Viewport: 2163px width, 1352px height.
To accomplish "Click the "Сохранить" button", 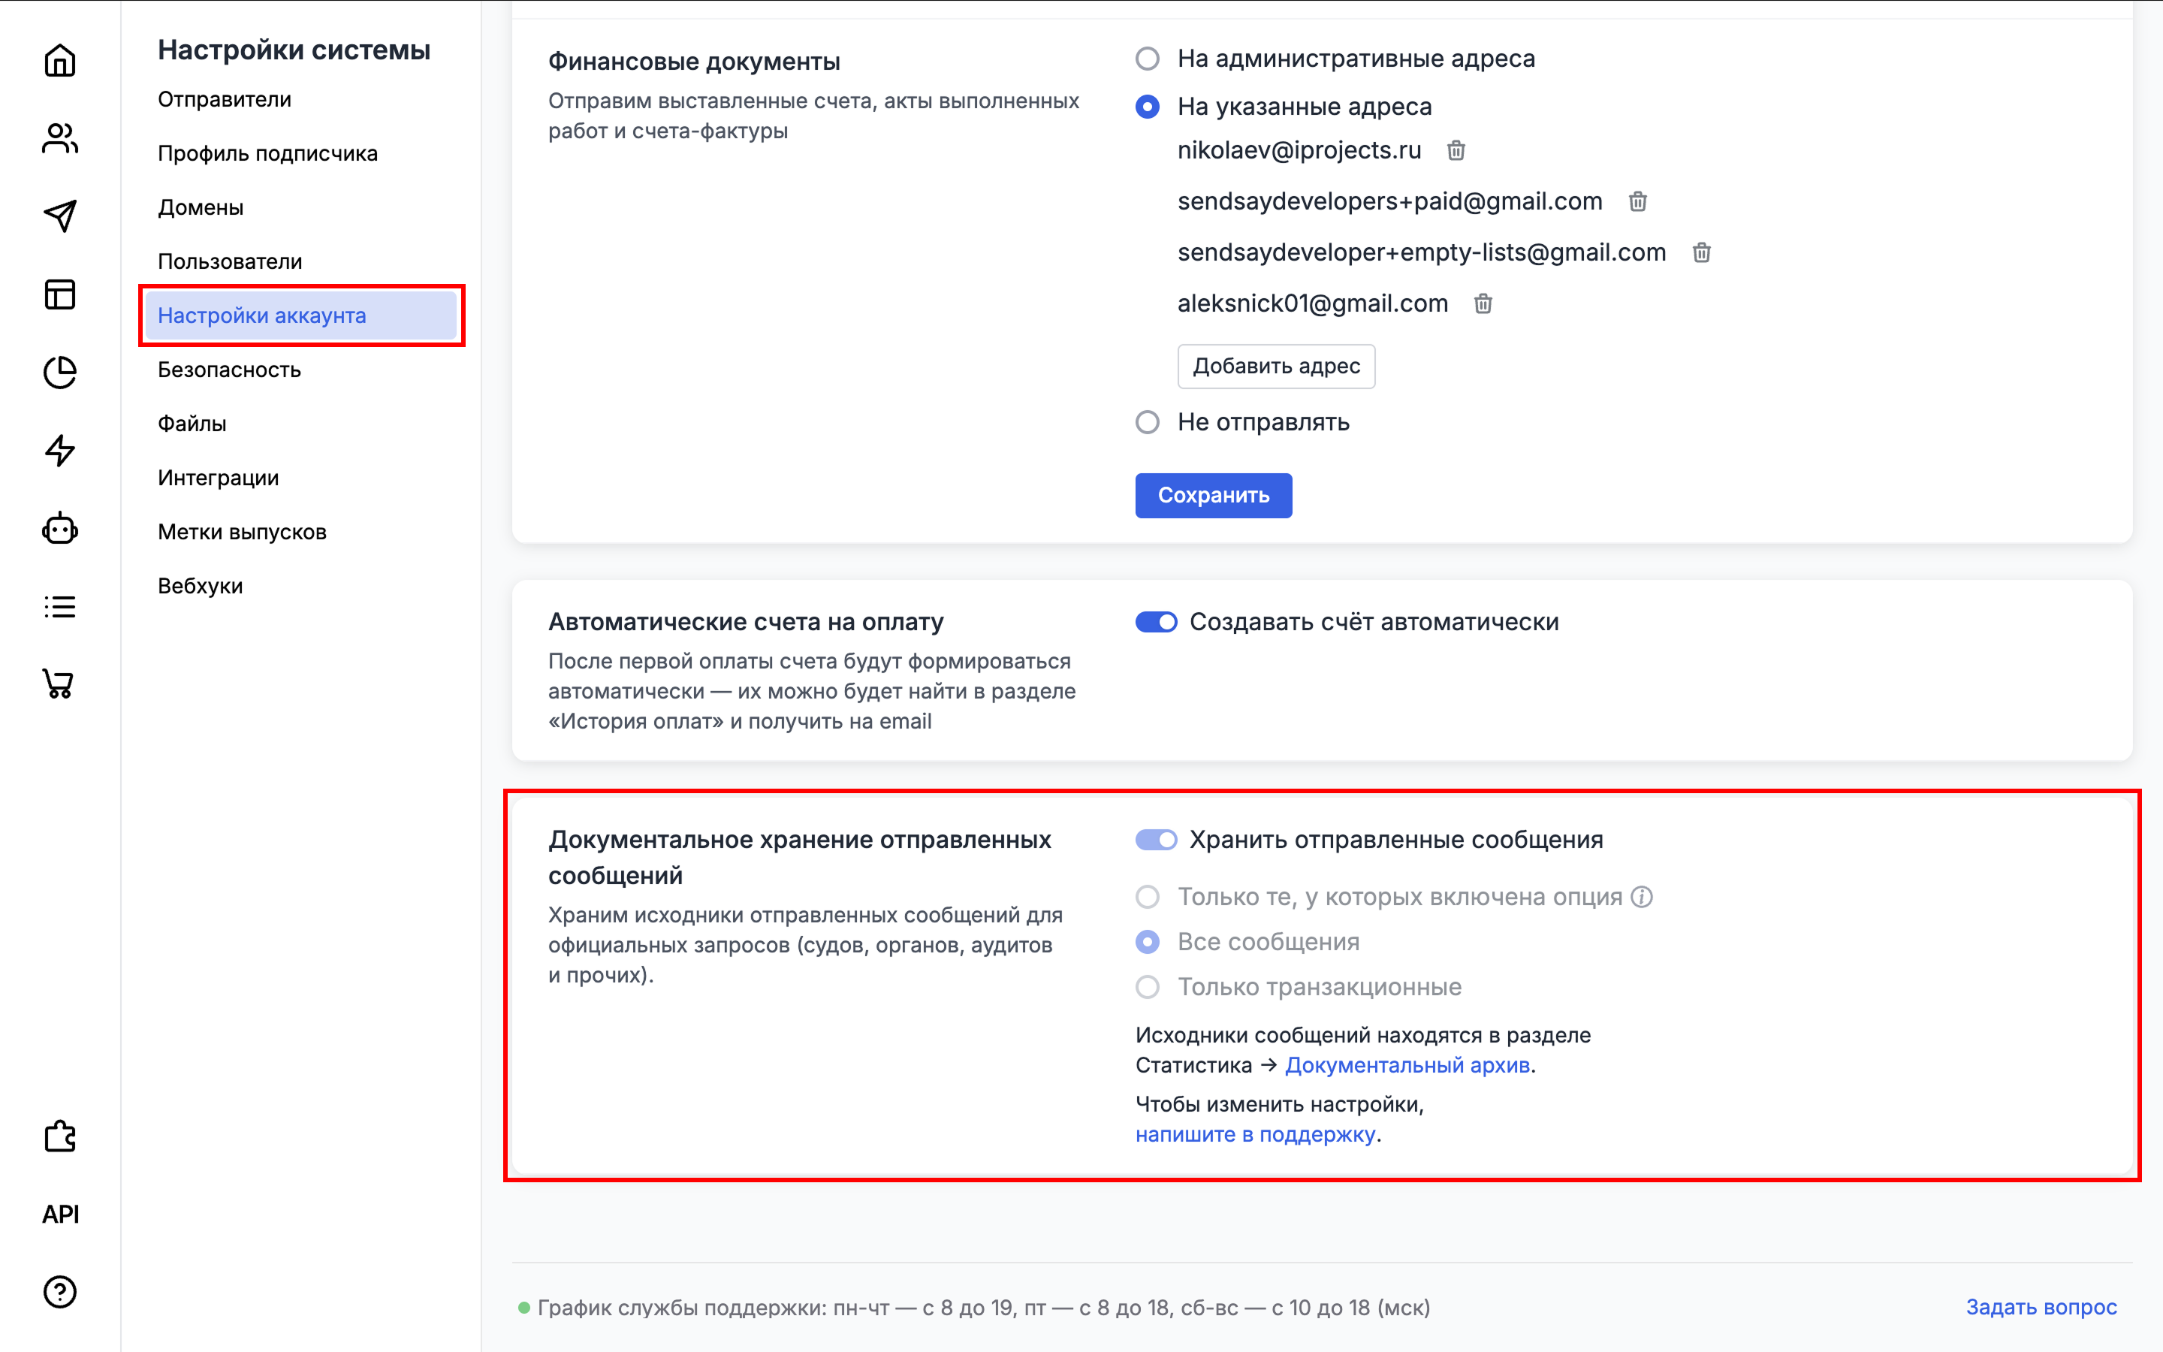I will point(1213,496).
